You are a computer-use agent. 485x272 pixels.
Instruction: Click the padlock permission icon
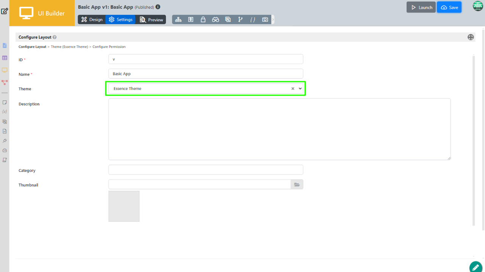pyautogui.click(x=203, y=20)
